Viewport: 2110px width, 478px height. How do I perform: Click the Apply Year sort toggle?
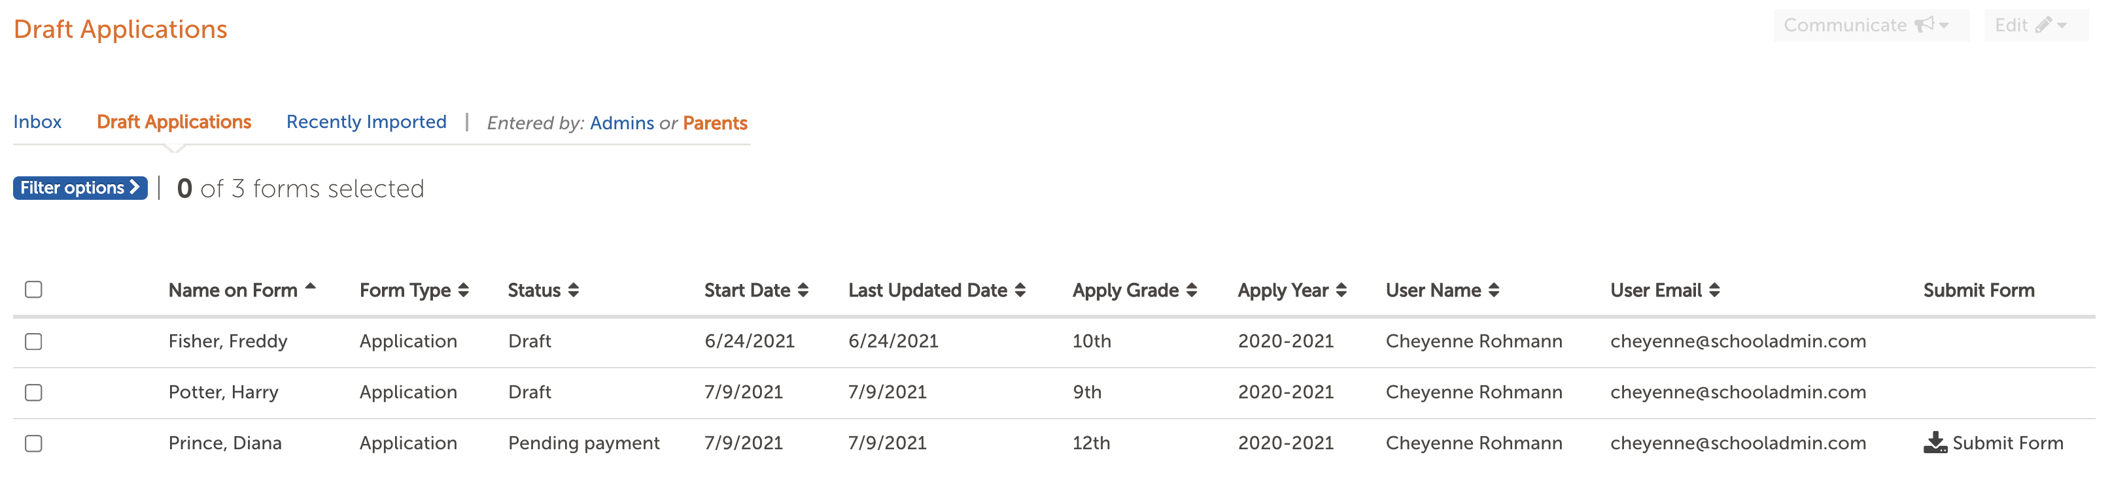coord(1341,289)
